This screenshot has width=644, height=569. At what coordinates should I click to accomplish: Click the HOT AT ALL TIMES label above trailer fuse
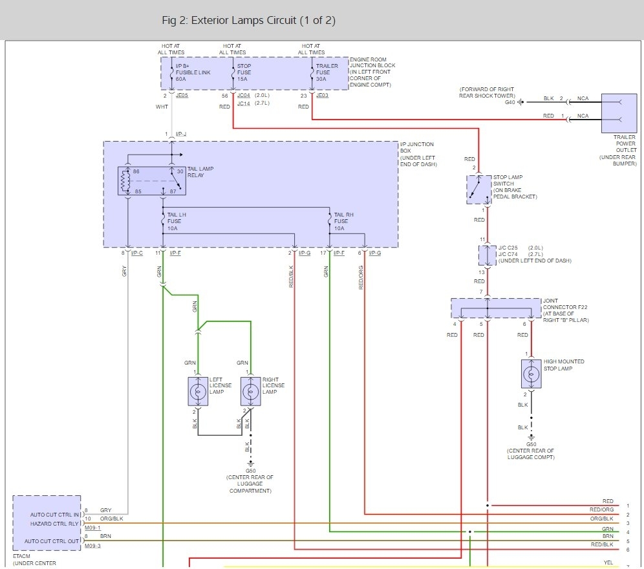311,49
